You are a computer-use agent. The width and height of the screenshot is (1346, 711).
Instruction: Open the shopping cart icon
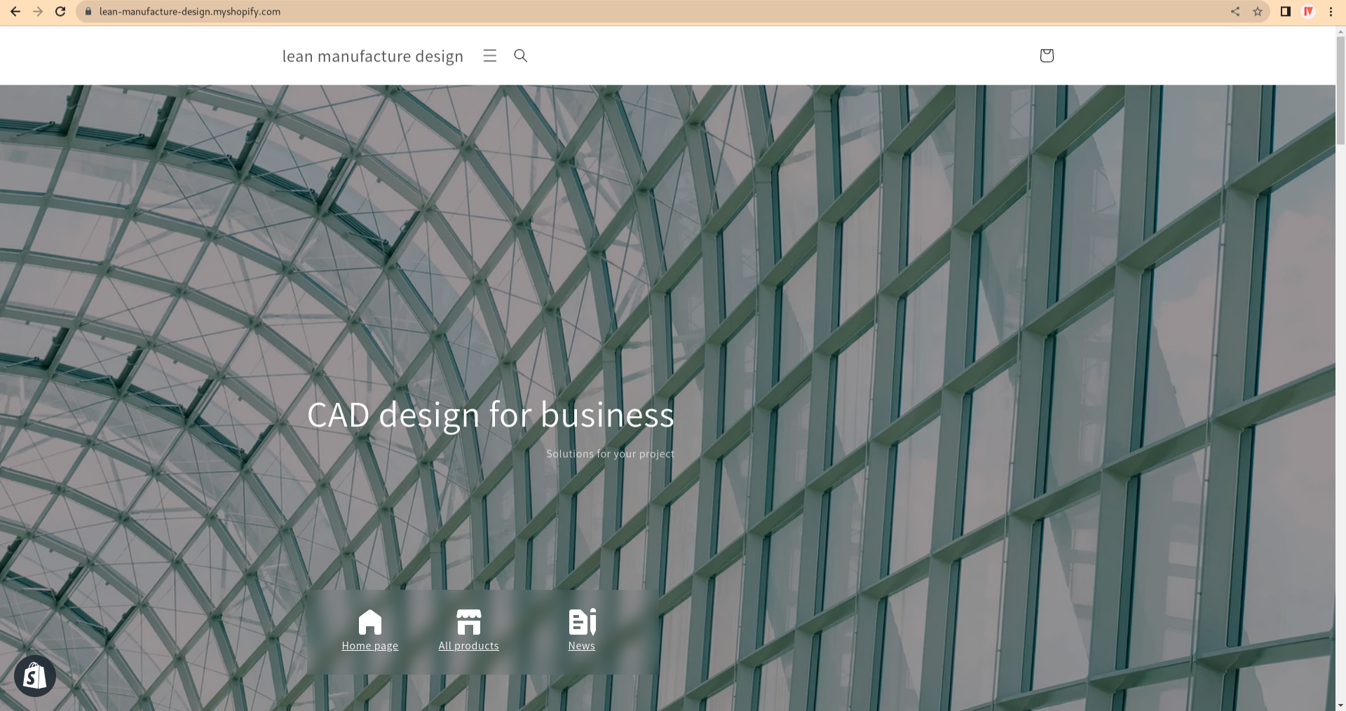[x=1046, y=55]
